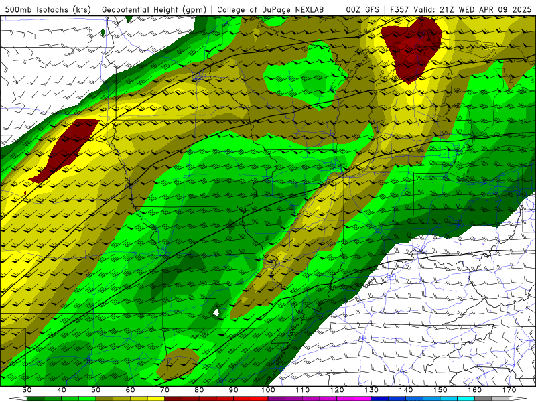Click the '00Z GFS' model run label
Screen dimensions: 536x402
point(362,10)
